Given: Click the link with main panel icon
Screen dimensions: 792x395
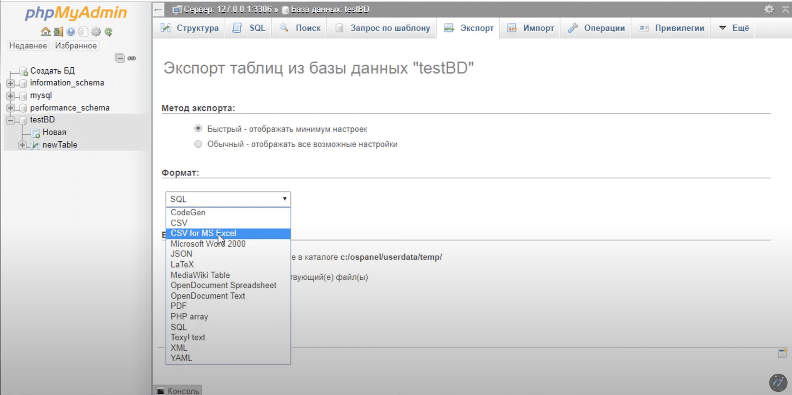Looking at the screenshot, I should 132,58.
